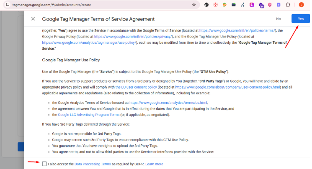The height and width of the screenshot is (169, 312).
Task: Open the user-consent-policy.html URL link
Action: coord(228,87)
